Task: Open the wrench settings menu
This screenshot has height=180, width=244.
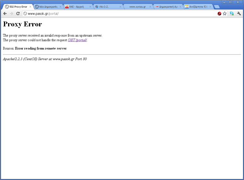Action: click(x=239, y=14)
